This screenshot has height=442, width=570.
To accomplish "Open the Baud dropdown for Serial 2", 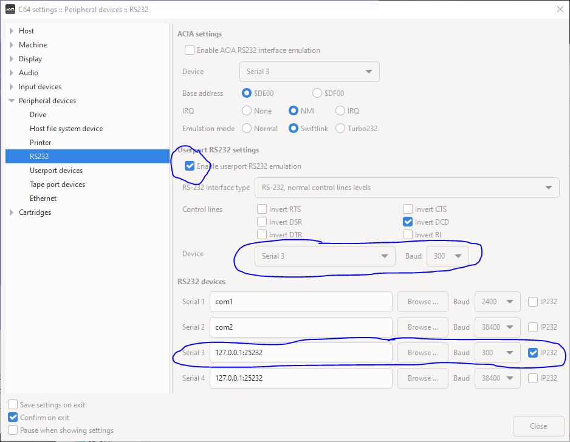I will 497,327.
